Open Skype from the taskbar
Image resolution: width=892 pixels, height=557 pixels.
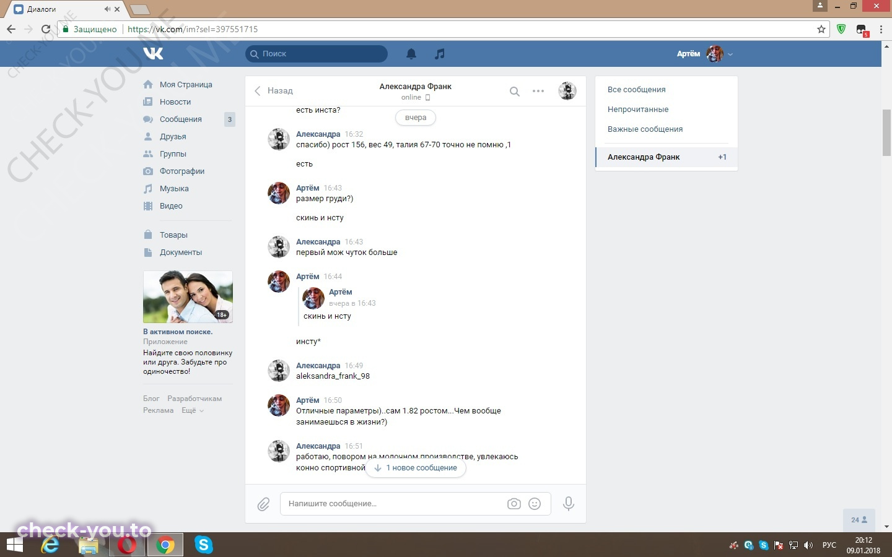point(203,545)
